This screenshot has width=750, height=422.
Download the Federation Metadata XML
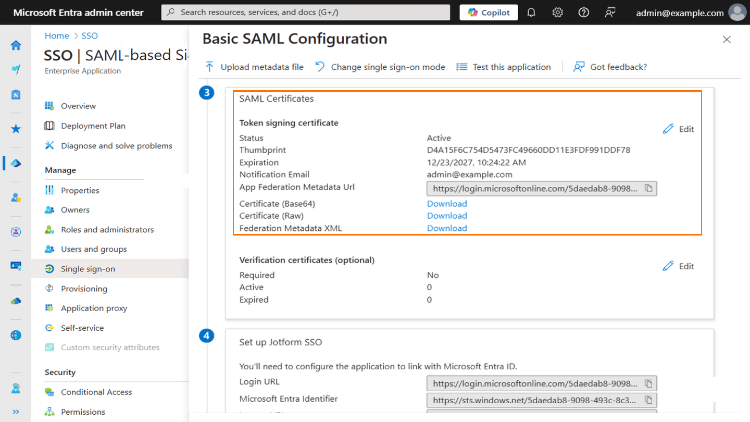click(447, 228)
